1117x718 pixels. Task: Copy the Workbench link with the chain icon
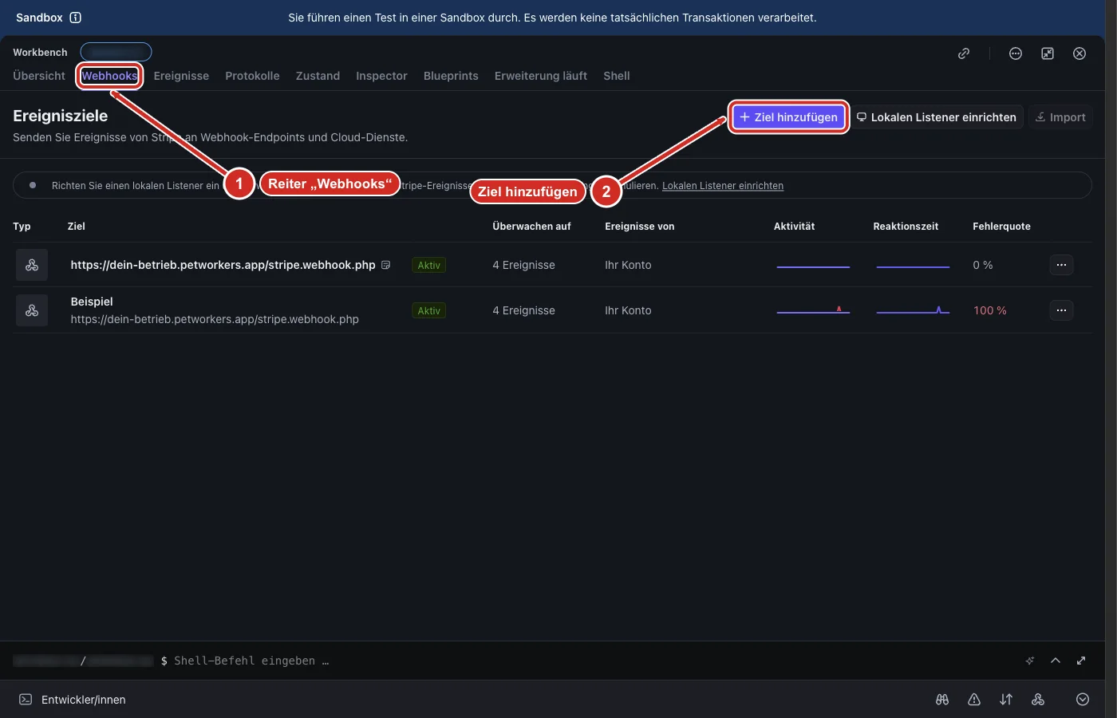coord(964,53)
